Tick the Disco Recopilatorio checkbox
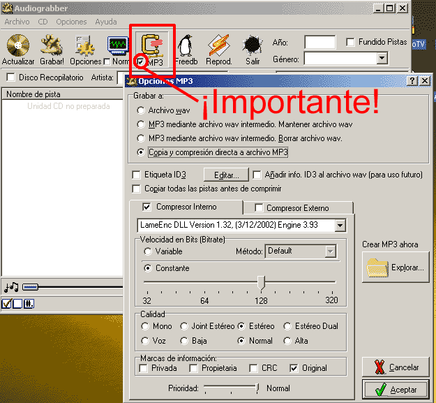The image size is (436, 403). coord(11,77)
